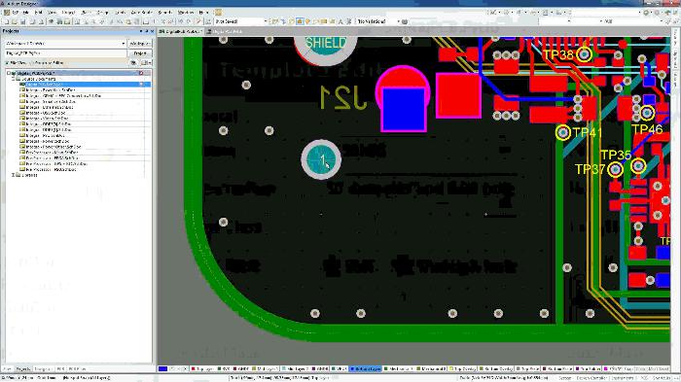Click the Design Compiler status bar button

pos(591,378)
